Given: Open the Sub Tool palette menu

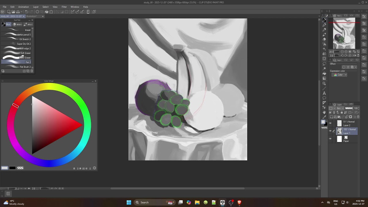Looking at the screenshot, I should coord(2,20).
